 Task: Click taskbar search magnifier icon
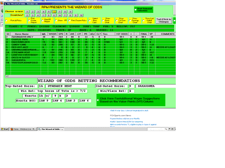pos(166,129)
